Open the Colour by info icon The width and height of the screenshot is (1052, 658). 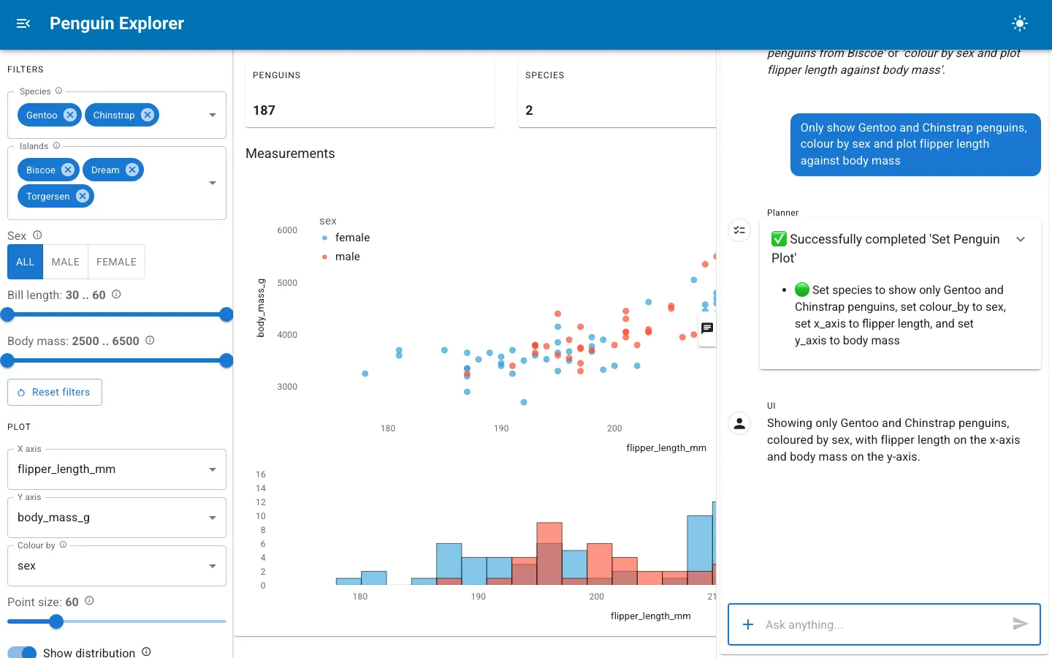click(x=63, y=545)
